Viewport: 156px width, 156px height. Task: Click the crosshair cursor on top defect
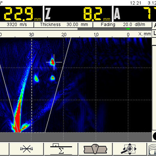(x=54, y=62)
